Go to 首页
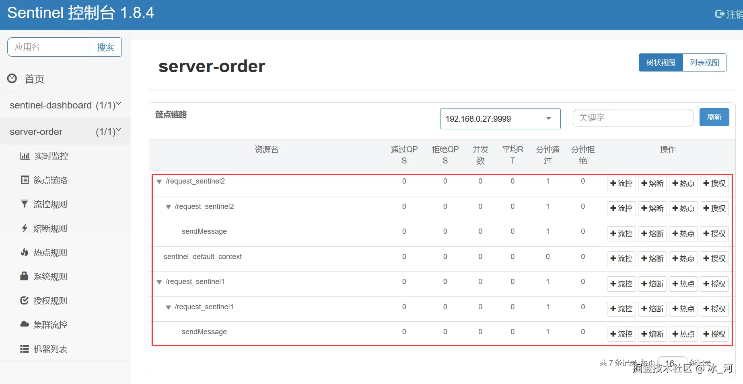 click(x=34, y=79)
